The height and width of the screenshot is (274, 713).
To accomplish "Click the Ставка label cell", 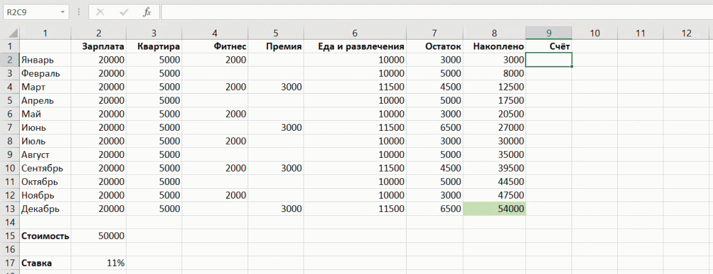I will [45, 263].
